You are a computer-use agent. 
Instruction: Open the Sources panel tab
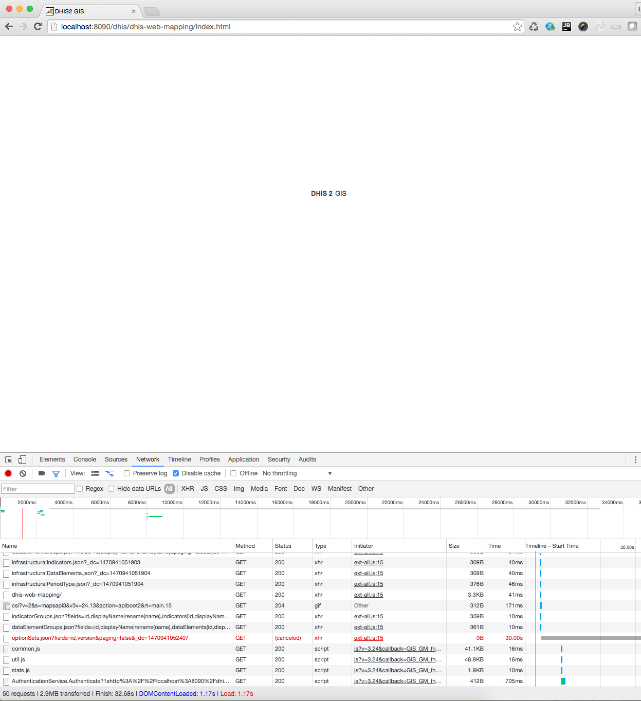pos(116,459)
